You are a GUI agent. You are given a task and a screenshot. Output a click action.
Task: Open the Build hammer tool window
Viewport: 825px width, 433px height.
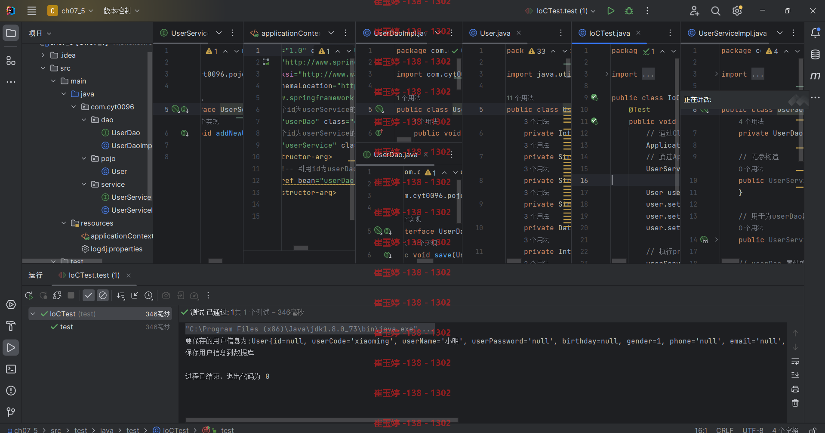tap(11, 326)
